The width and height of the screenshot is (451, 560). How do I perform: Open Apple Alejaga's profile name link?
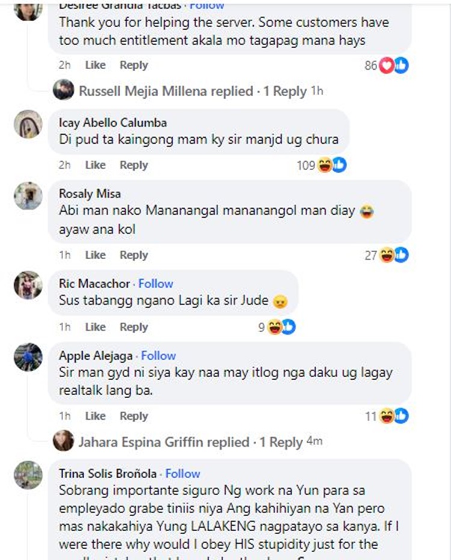(96, 355)
